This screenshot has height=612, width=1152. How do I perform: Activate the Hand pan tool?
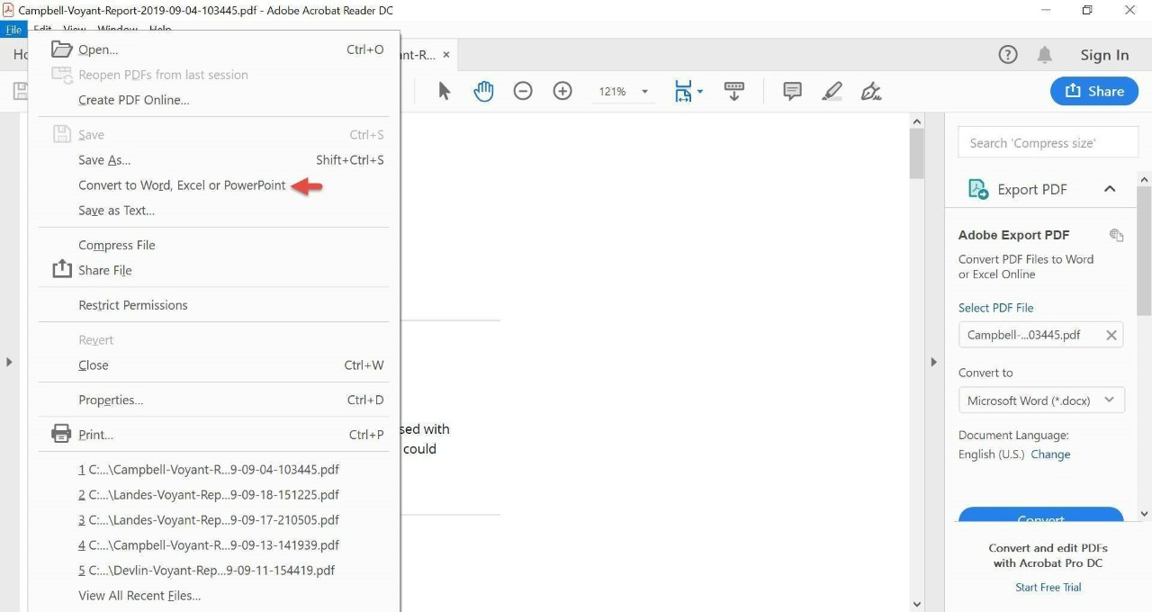483,91
